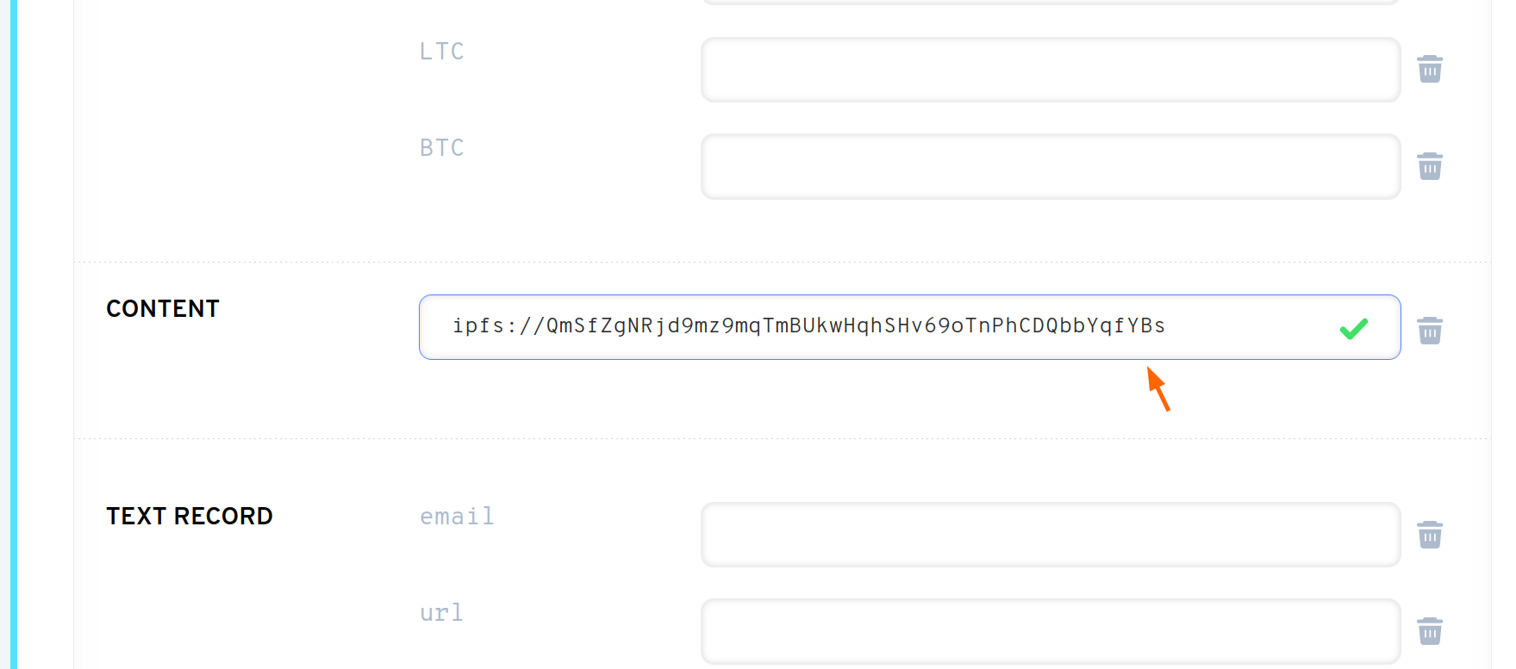Click the TEXT RECORD section heading
Screen dimensions: 1516x669
pyautogui.click(x=190, y=517)
